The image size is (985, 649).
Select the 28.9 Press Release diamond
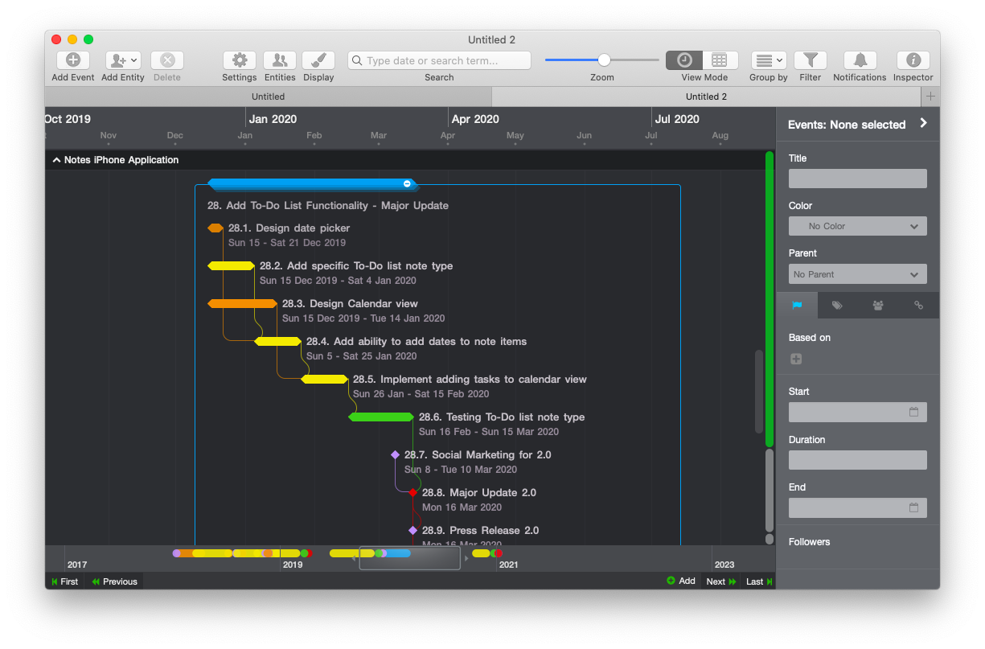pos(412,530)
